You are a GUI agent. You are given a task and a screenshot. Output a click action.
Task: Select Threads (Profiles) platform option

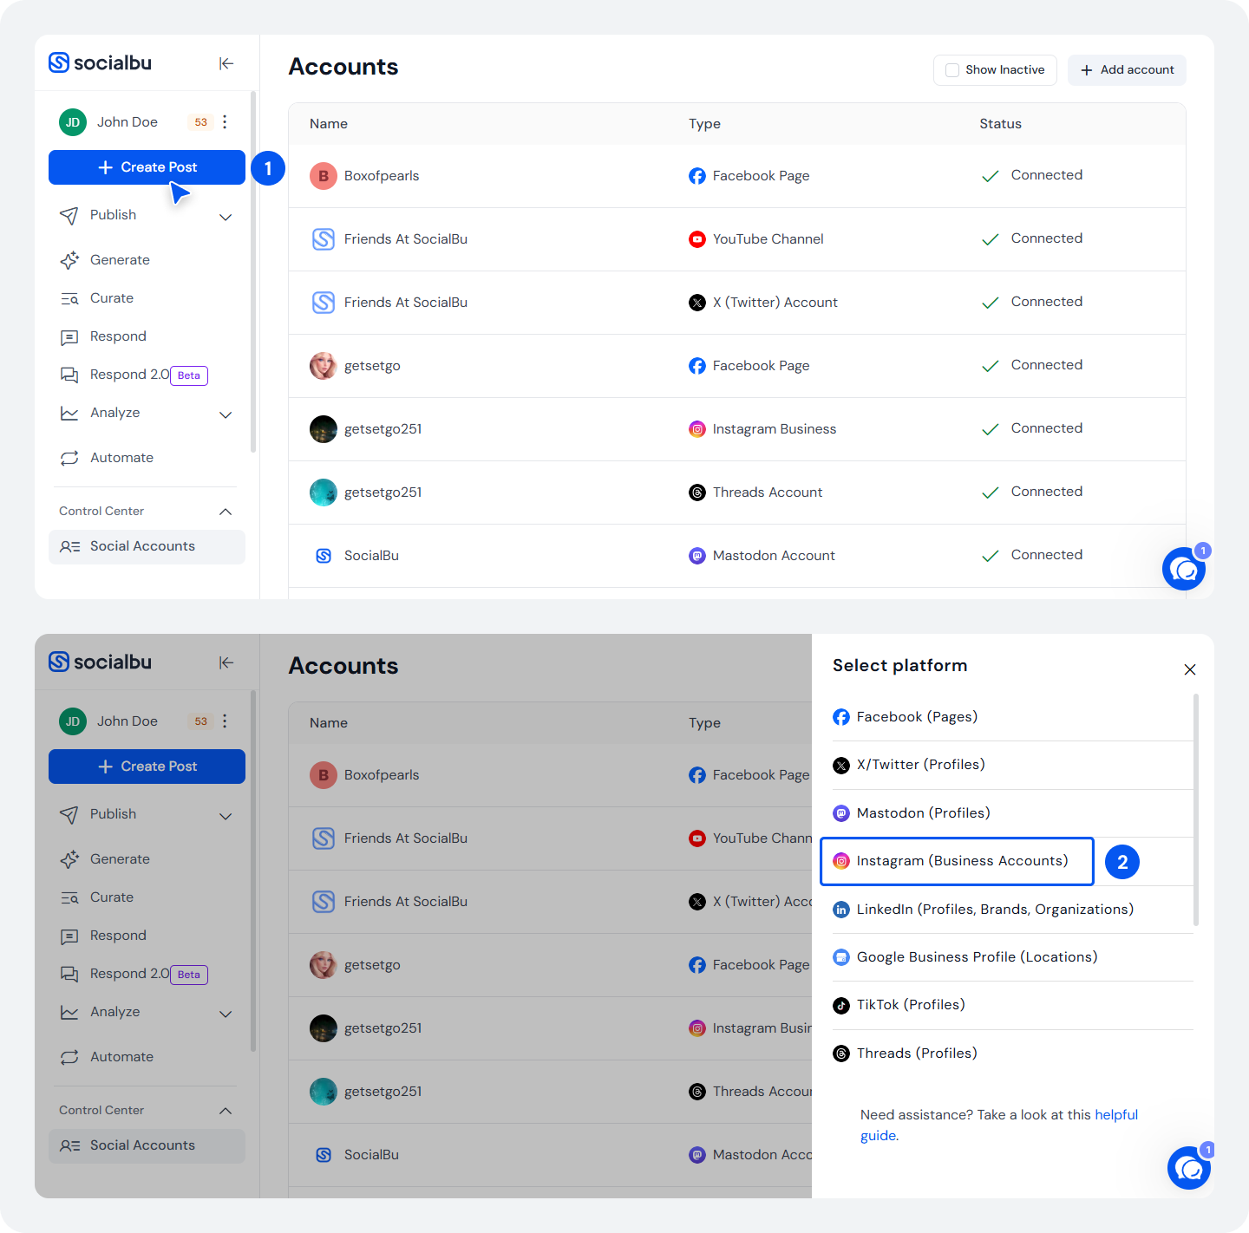click(x=1013, y=1054)
